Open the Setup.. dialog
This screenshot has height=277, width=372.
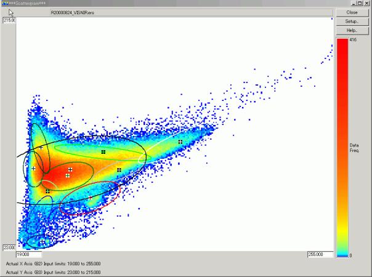pos(352,21)
